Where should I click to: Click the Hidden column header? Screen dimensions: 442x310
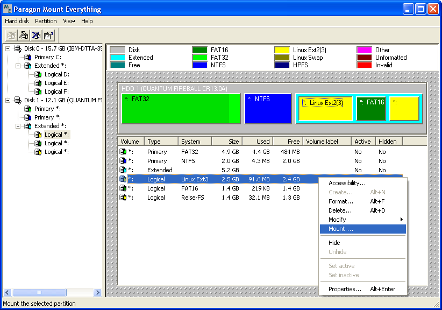(389, 142)
